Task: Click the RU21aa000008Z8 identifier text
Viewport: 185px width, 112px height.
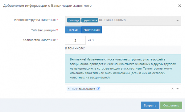Action: 112,20
